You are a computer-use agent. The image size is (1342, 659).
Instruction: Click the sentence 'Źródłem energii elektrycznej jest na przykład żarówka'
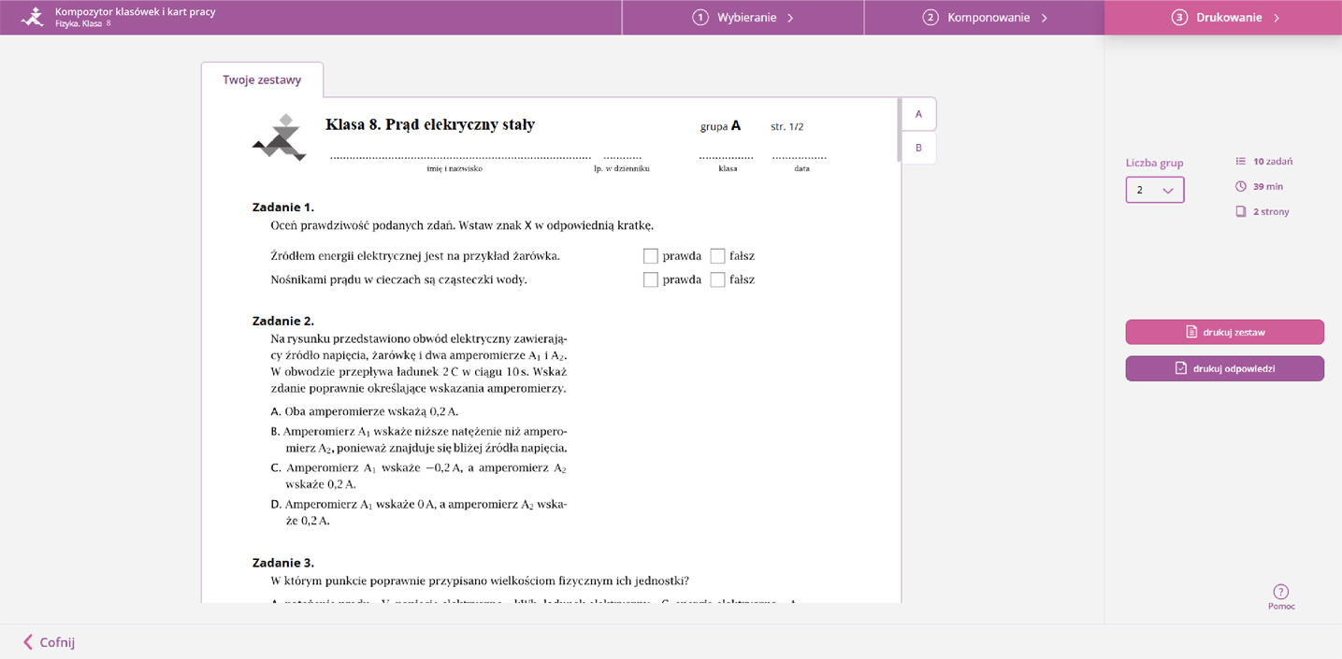pyautogui.click(x=415, y=256)
